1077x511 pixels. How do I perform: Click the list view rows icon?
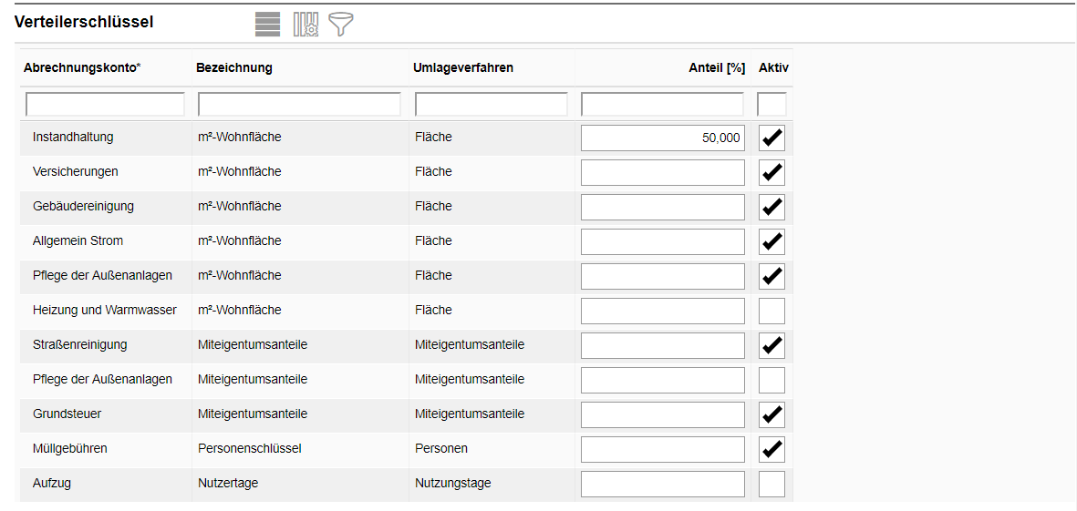(267, 25)
